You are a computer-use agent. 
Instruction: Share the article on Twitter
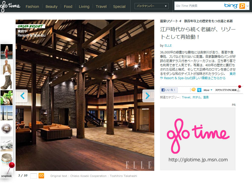click(199, 90)
